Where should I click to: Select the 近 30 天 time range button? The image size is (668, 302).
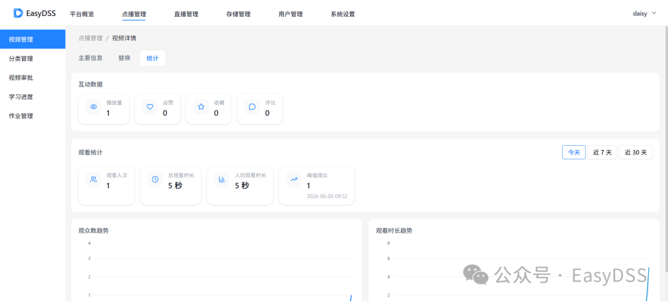(x=636, y=153)
